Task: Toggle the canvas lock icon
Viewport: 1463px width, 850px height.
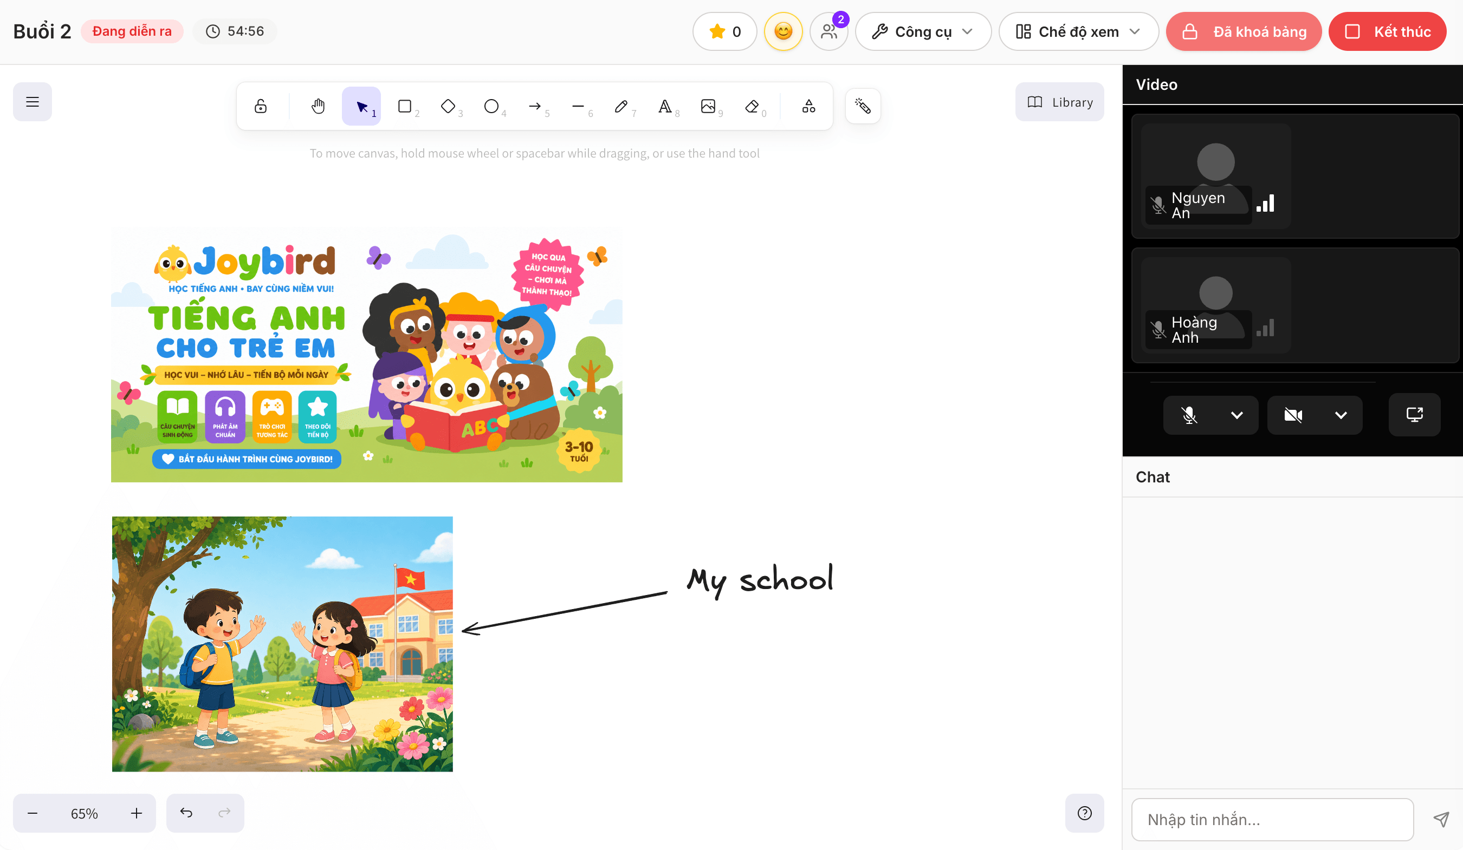Action: click(261, 106)
